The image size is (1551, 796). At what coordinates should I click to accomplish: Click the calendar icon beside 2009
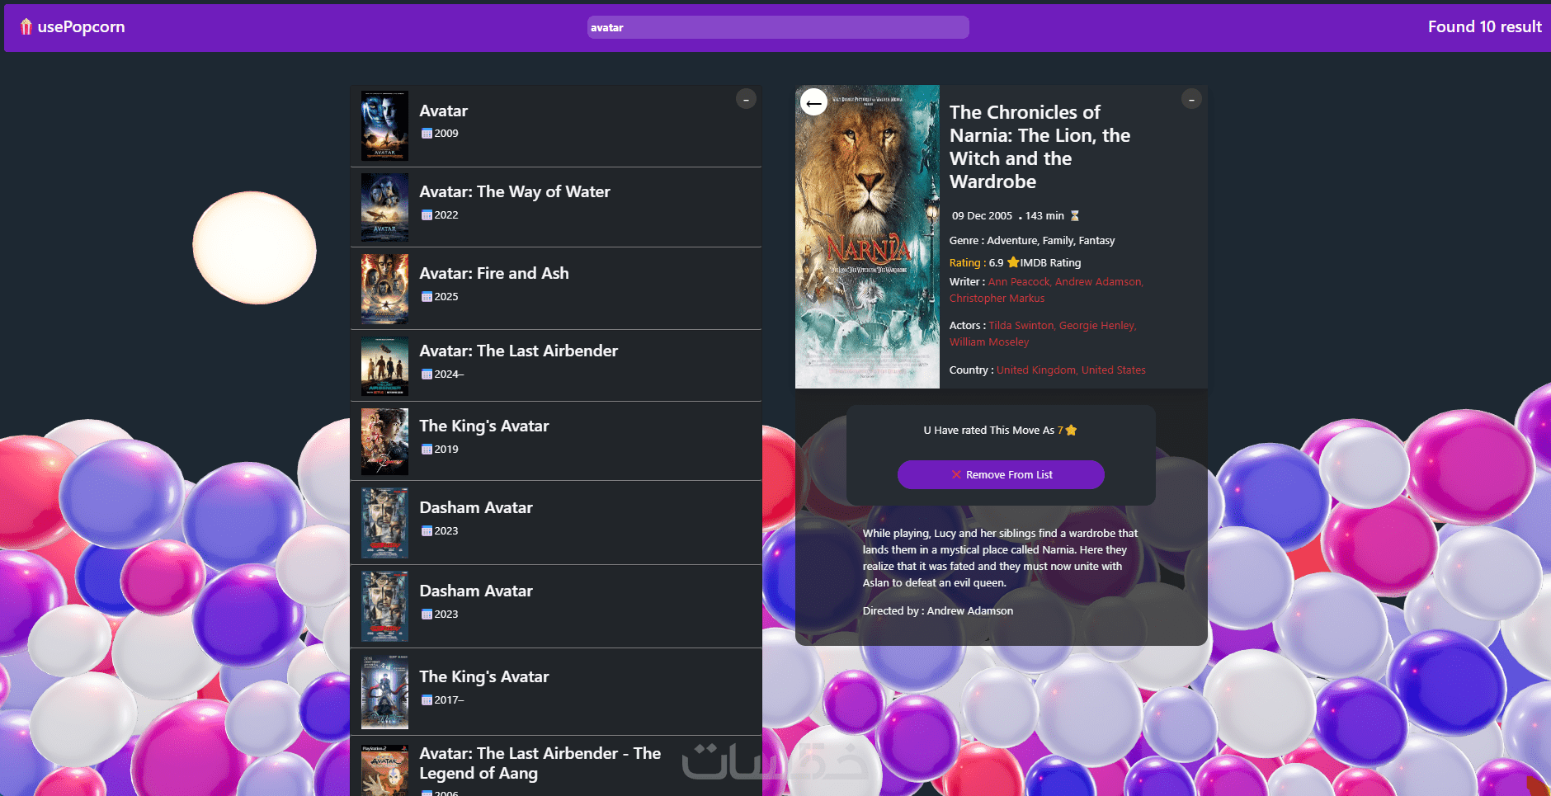(x=427, y=134)
